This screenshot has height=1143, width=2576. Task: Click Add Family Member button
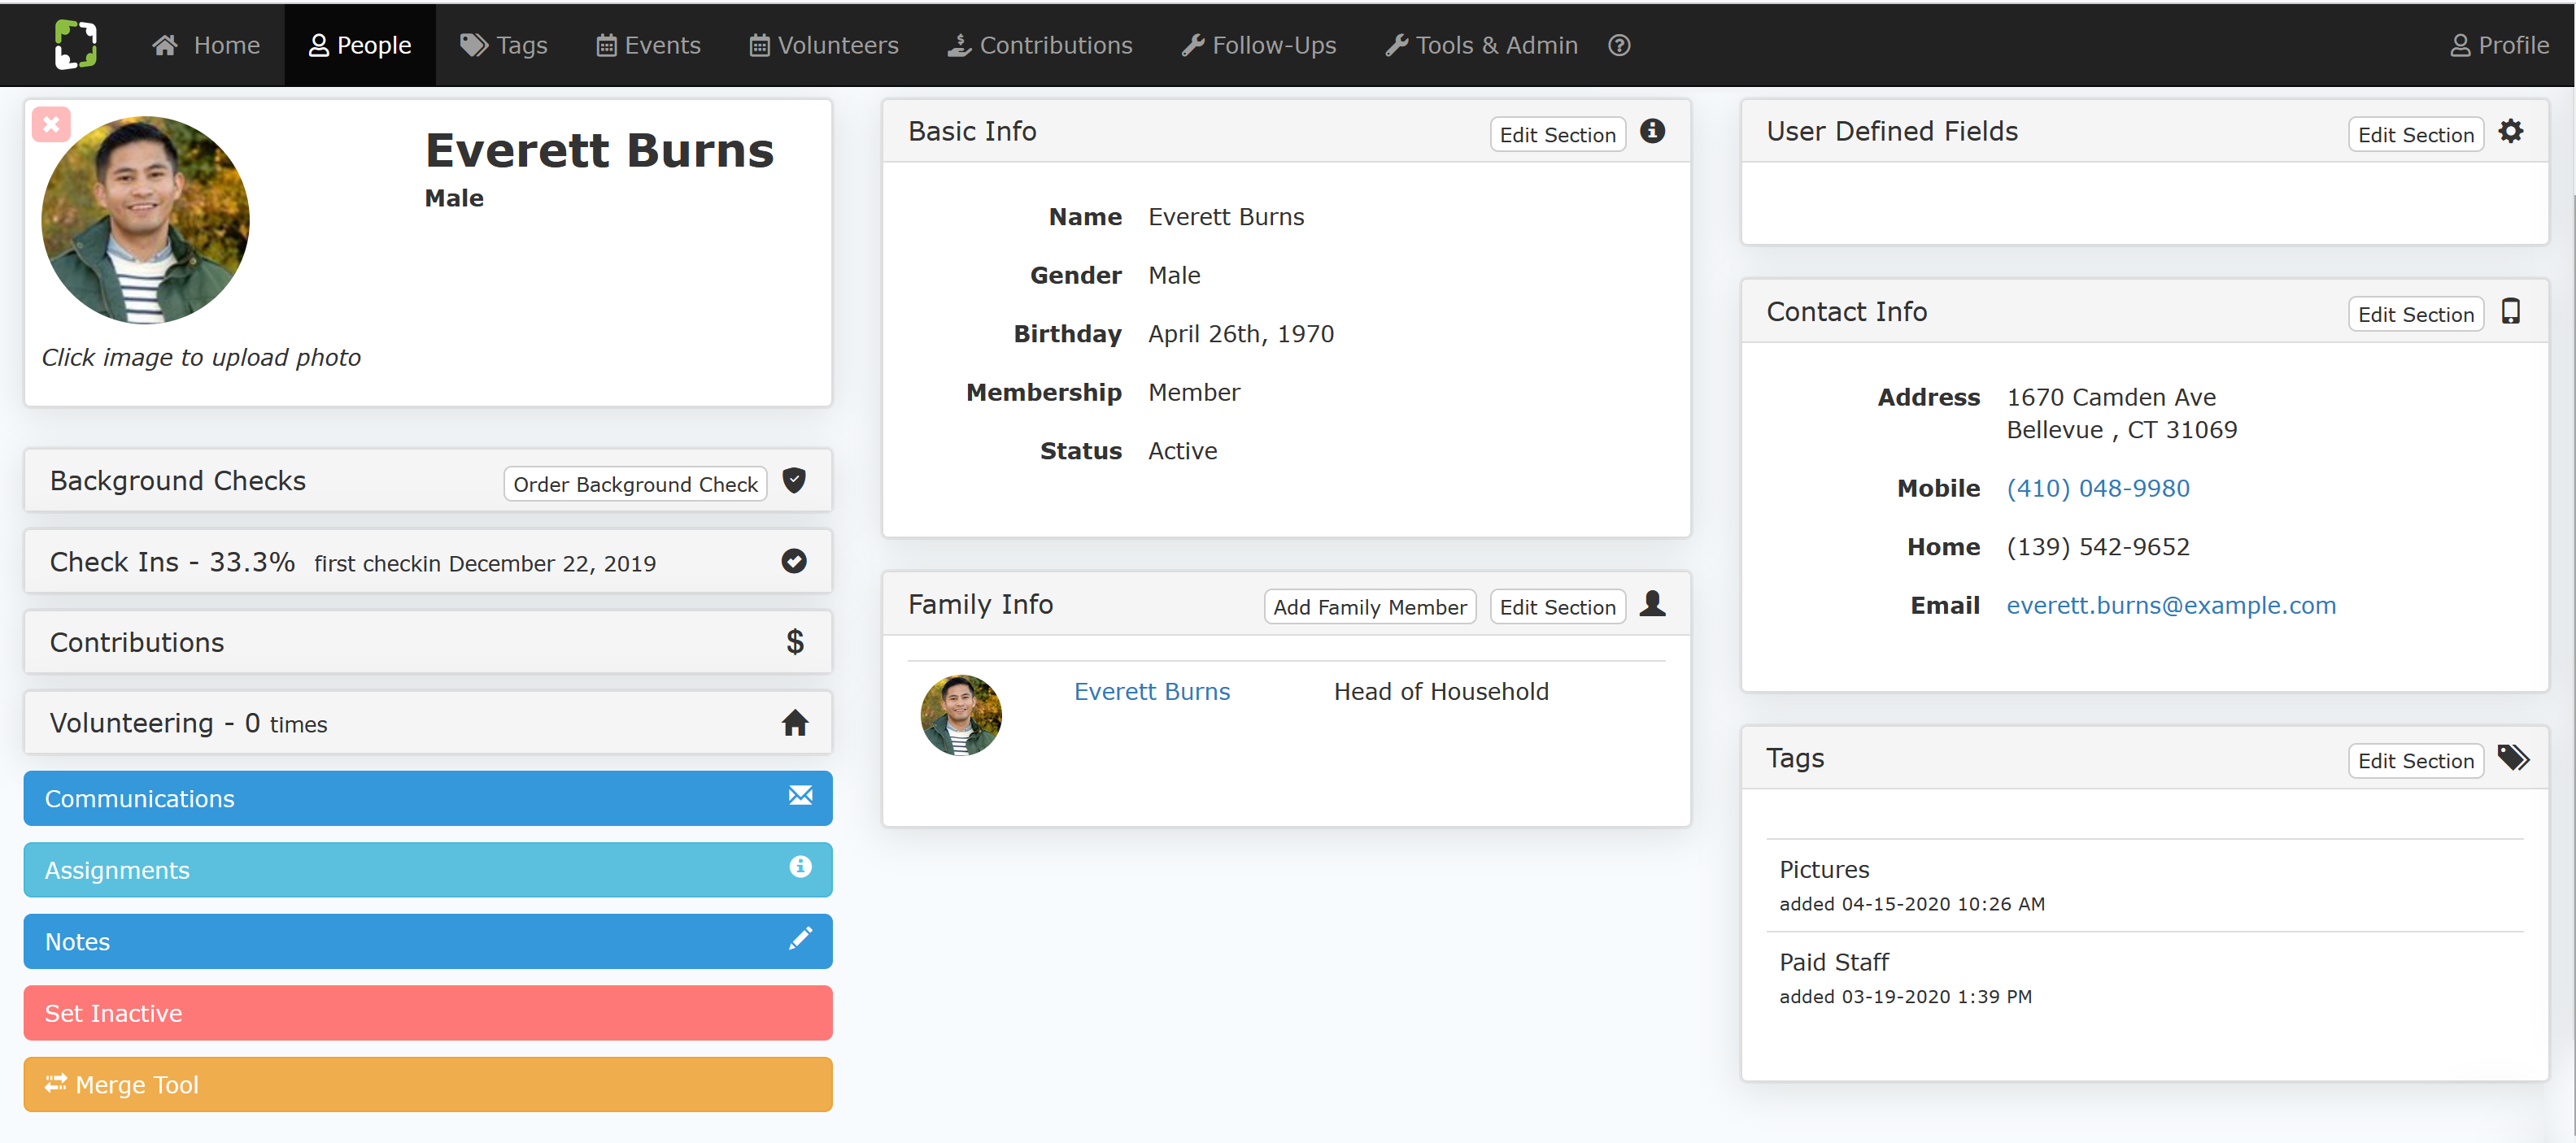click(x=1369, y=606)
